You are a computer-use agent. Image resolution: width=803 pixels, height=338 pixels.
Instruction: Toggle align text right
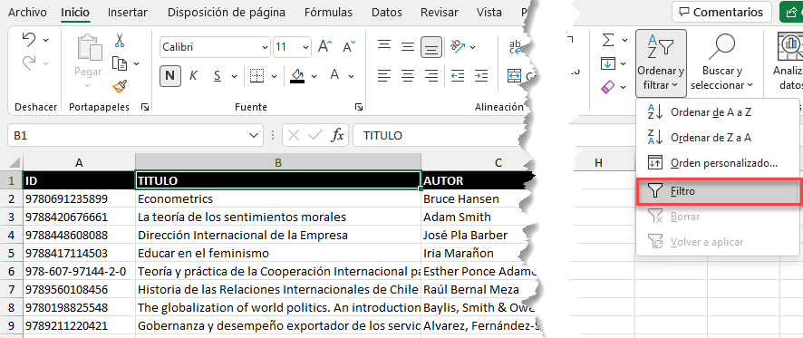click(431, 76)
